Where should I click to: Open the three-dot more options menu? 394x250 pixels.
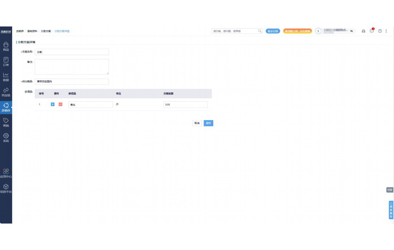(x=386, y=31)
